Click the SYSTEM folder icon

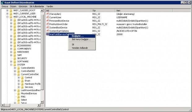click(x=15, y=65)
